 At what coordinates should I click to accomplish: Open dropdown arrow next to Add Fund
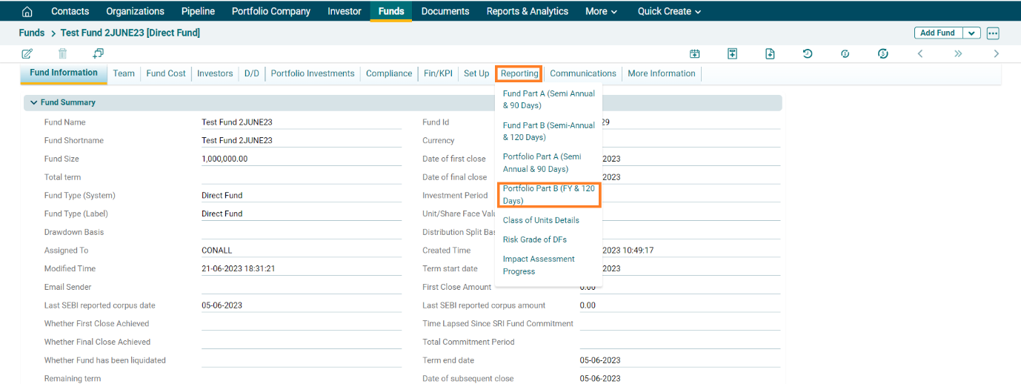point(971,33)
